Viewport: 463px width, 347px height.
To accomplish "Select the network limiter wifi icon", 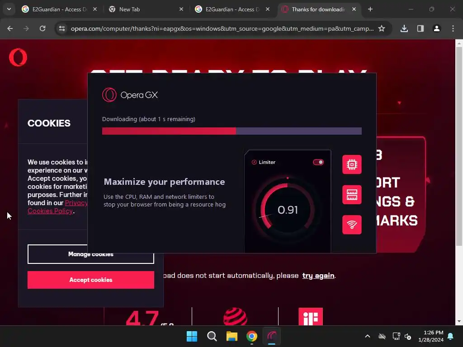I will (352, 225).
